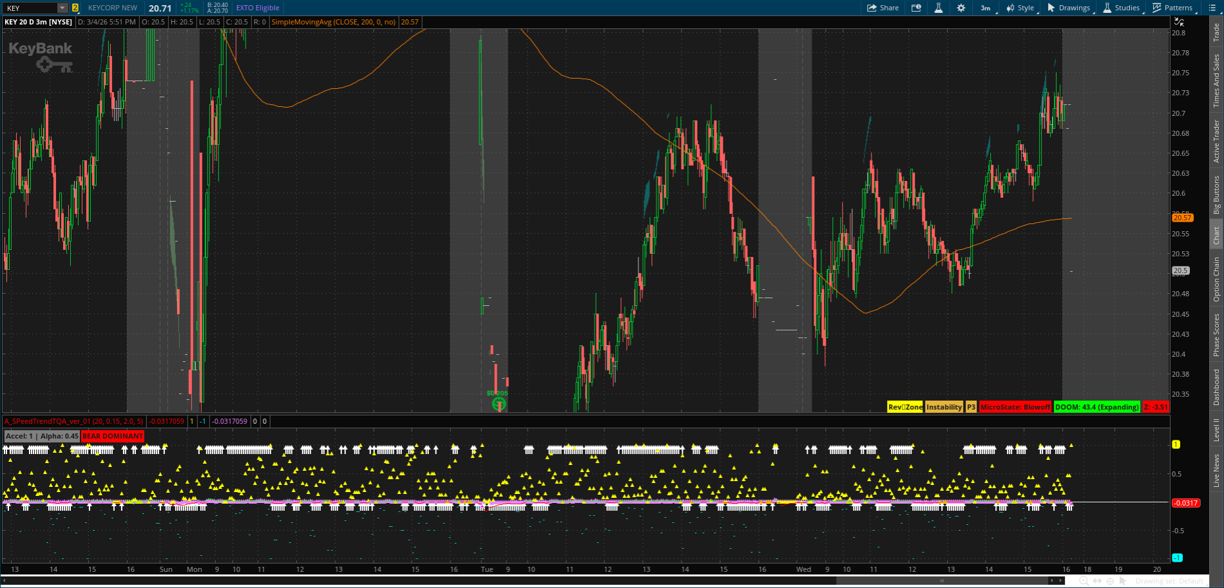Open the KEY symbol dropdown arrow
The image size is (1224, 588).
(62, 8)
